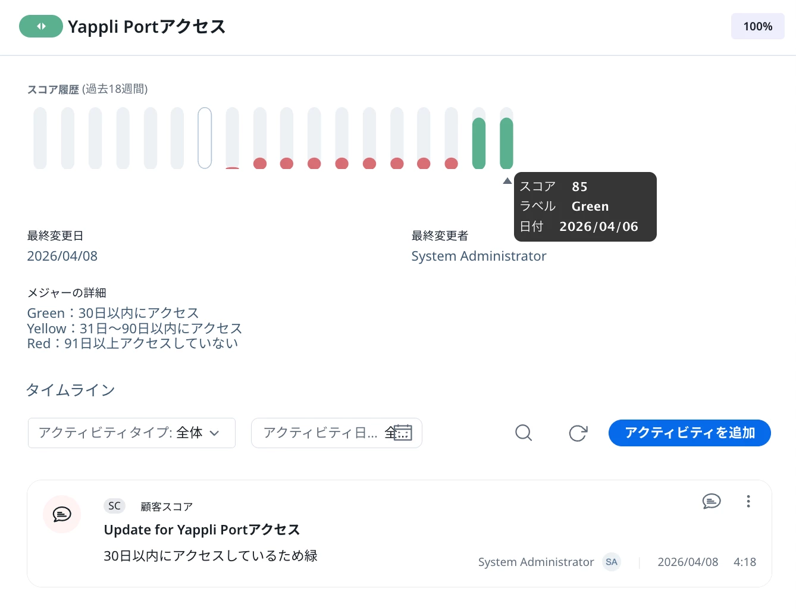
Task: Click the 'Red：91日以上アクセスしていない' line
Action: tap(133, 343)
